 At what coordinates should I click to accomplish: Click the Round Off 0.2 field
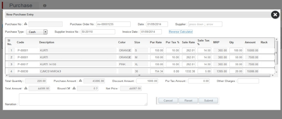click(88, 88)
